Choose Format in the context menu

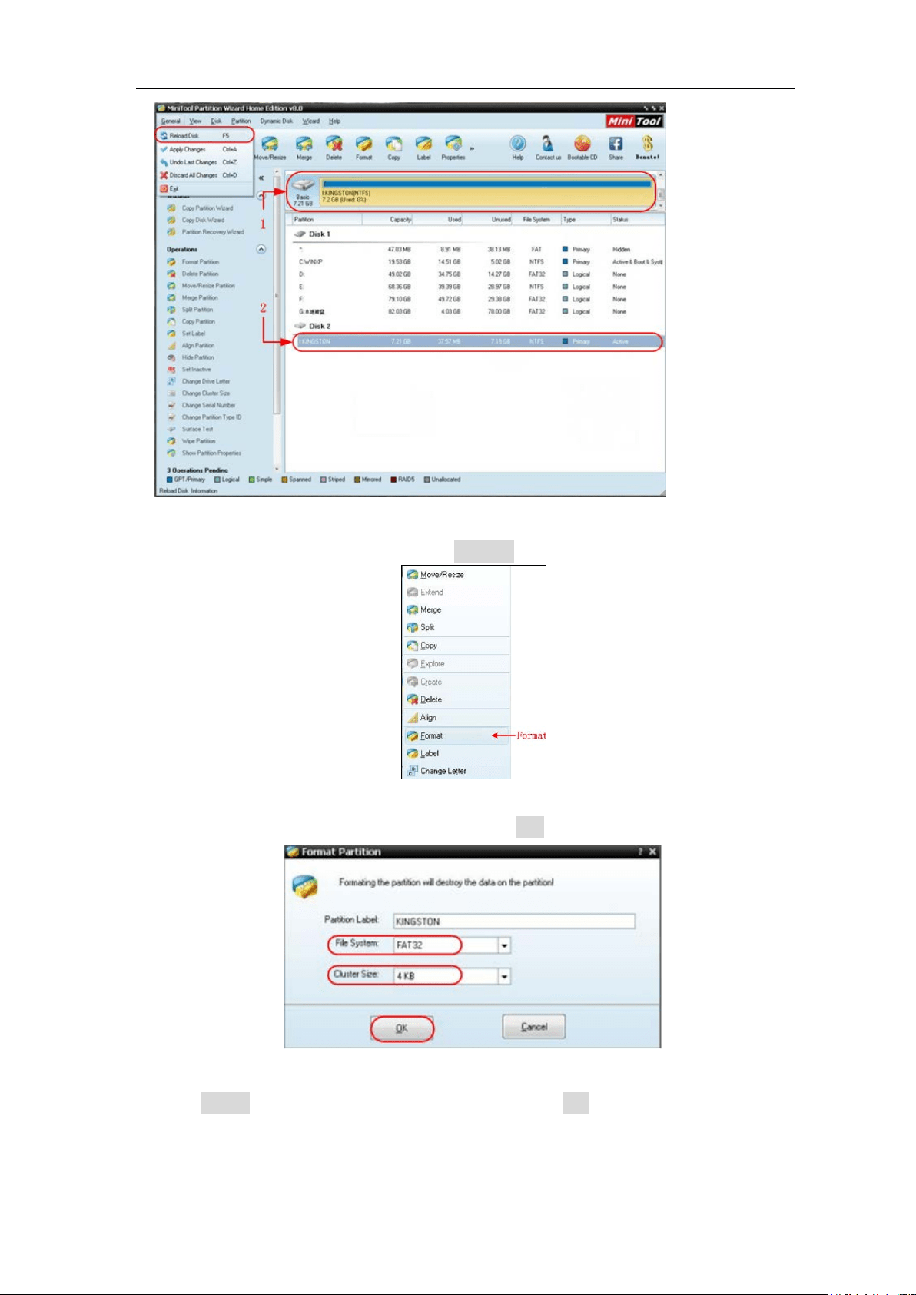tap(456, 735)
